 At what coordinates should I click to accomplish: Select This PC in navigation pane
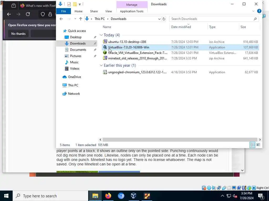click(73, 85)
